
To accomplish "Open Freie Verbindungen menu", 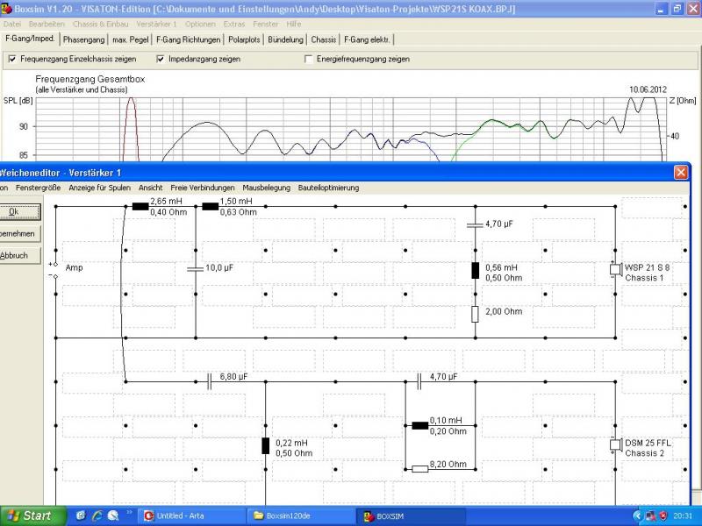I will tap(203, 188).
